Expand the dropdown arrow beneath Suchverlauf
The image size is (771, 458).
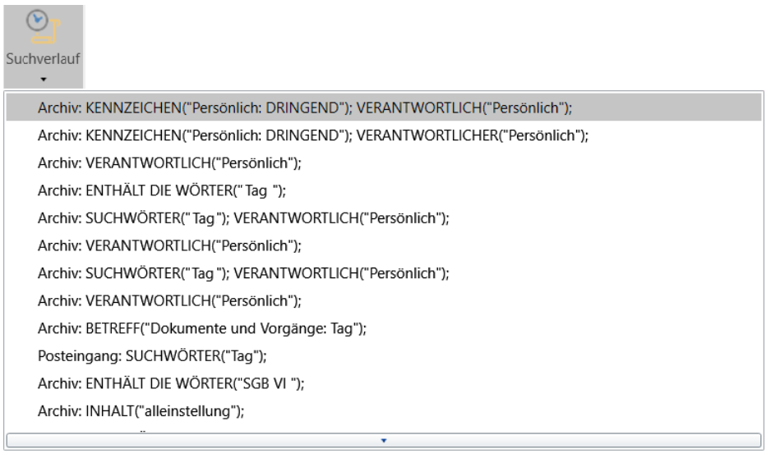point(42,80)
